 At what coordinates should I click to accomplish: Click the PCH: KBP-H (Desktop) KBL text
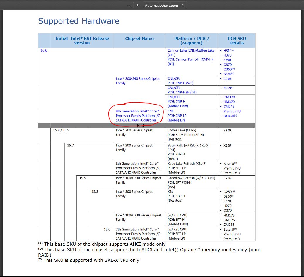click(x=176, y=198)
